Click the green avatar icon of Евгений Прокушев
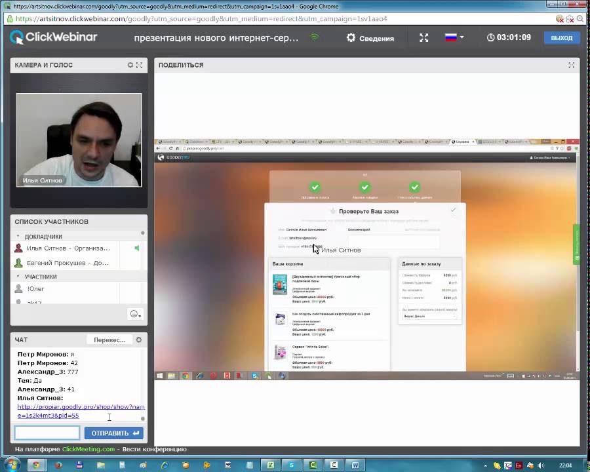Image resolution: width=590 pixels, height=472 pixels. 18,263
